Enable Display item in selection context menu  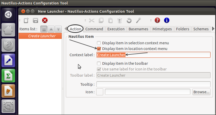(x=99, y=43)
